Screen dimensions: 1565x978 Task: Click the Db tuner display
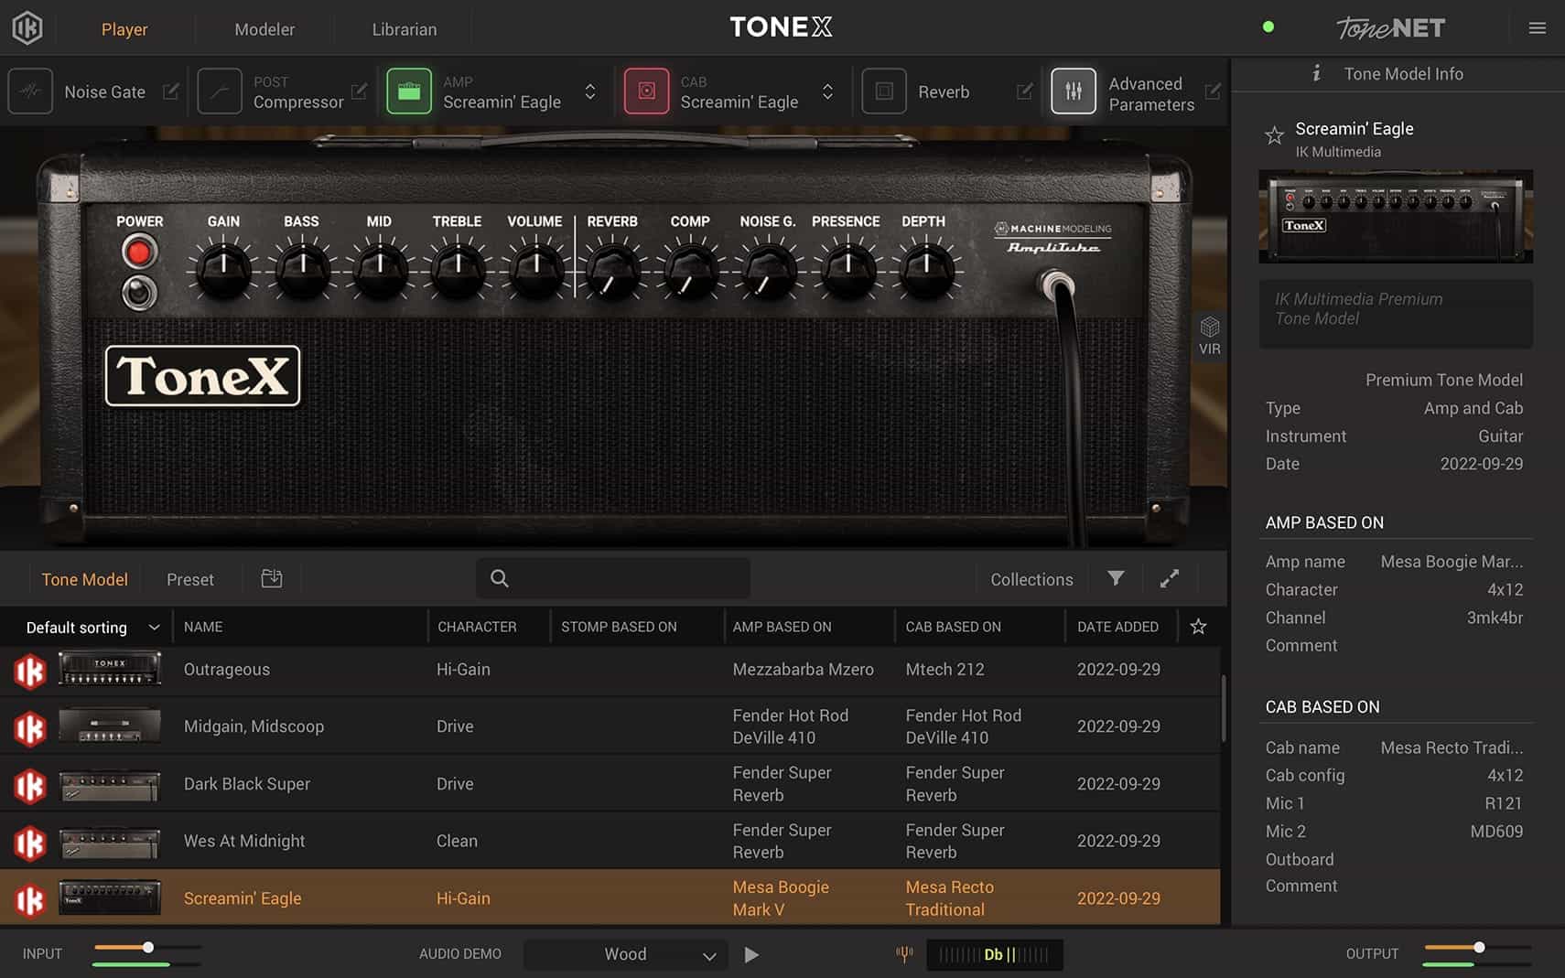995,954
